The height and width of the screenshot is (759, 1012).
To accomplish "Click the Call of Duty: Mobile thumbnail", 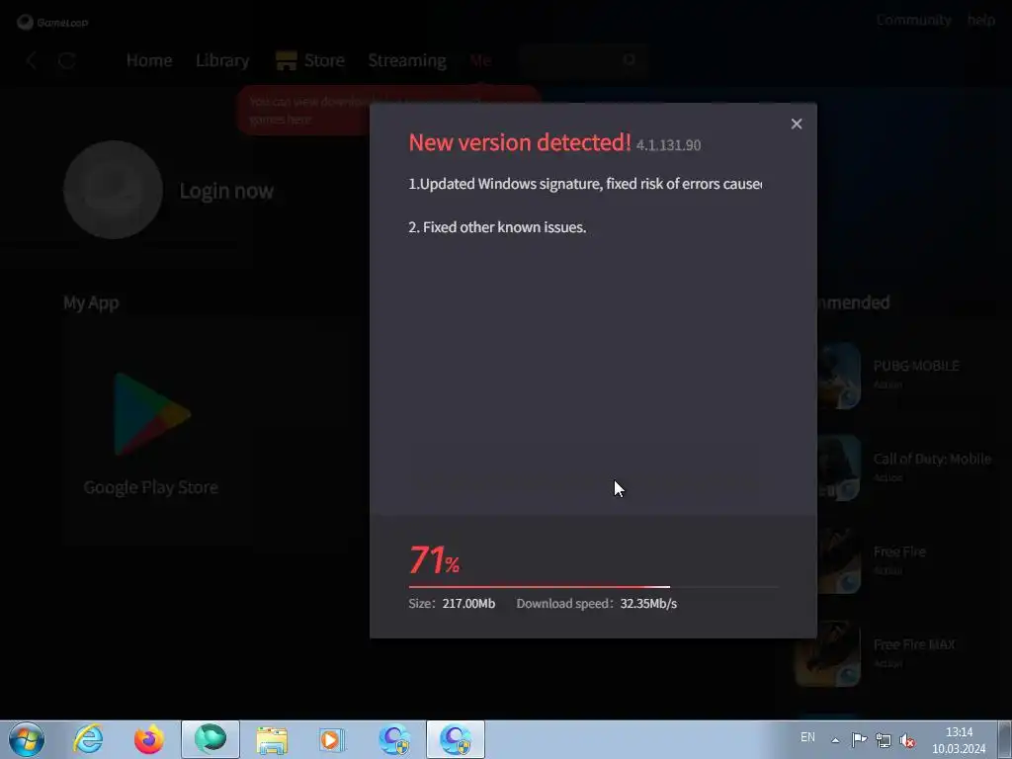I will click(x=839, y=468).
